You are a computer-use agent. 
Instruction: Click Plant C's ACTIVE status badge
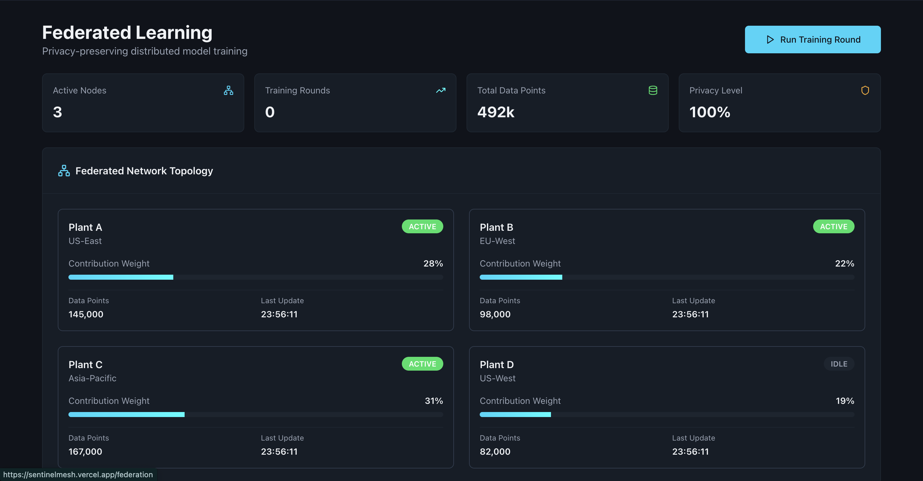[x=422, y=364]
